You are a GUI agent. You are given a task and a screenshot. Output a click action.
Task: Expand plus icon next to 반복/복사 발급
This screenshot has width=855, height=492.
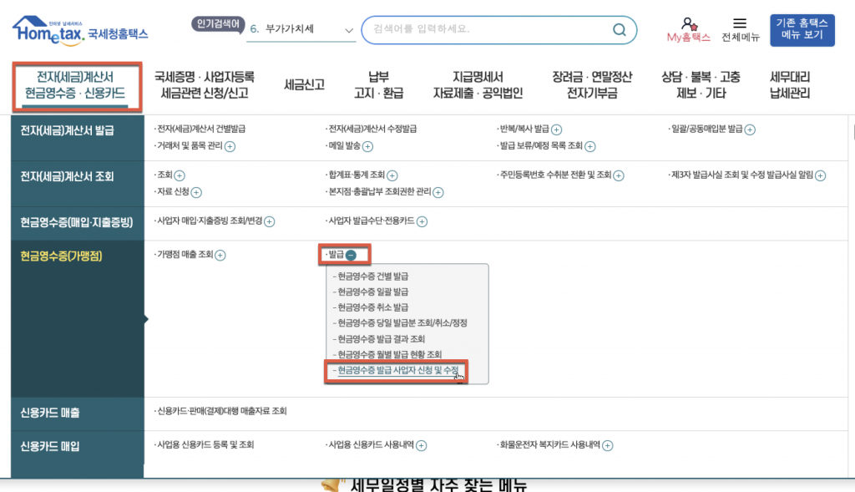click(556, 129)
